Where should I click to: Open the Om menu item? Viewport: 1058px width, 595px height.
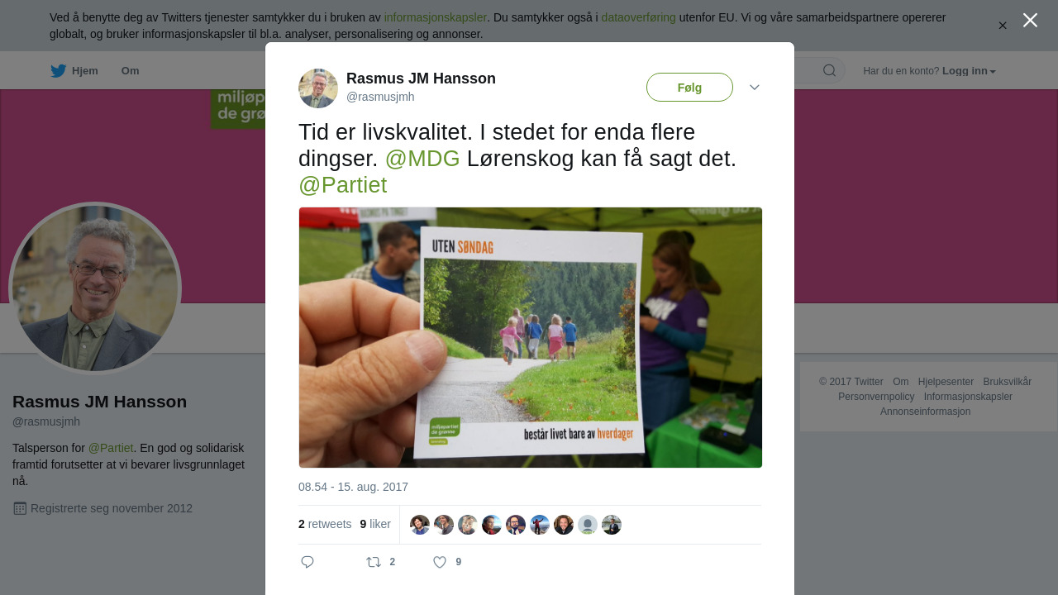click(130, 70)
